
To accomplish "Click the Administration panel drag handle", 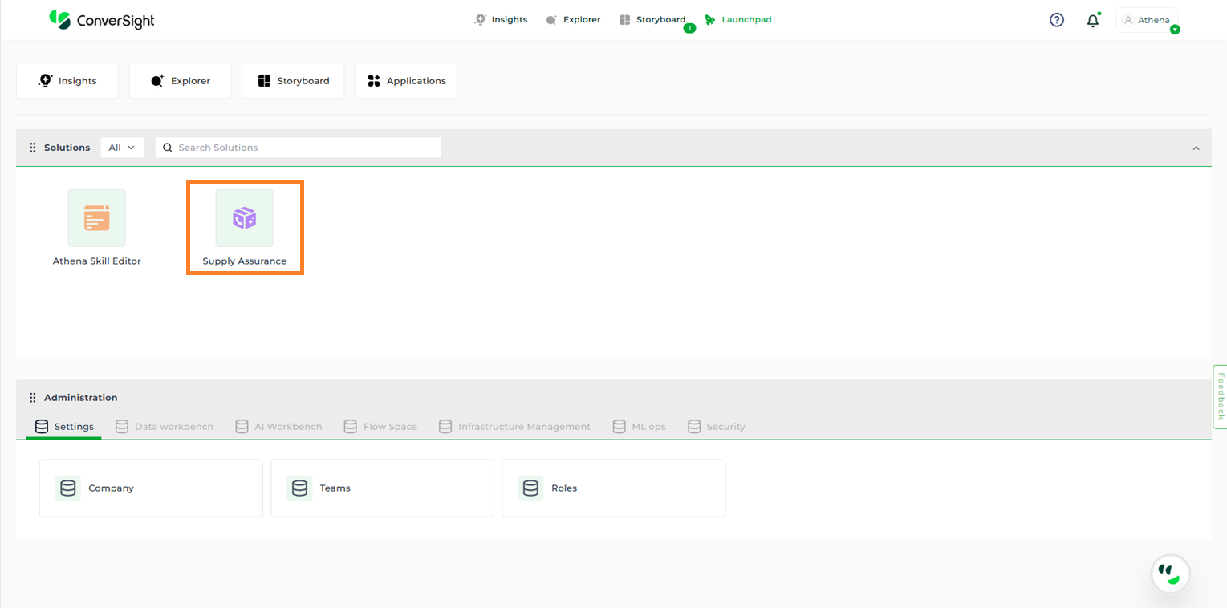I will (x=33, y=398).
